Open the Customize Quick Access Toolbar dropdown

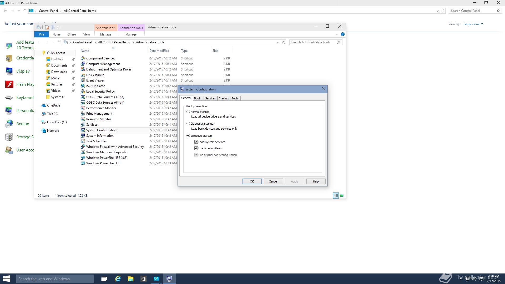coord(58,27)
